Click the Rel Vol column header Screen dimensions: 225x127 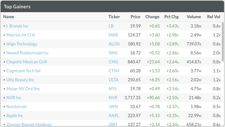[213, 17]
